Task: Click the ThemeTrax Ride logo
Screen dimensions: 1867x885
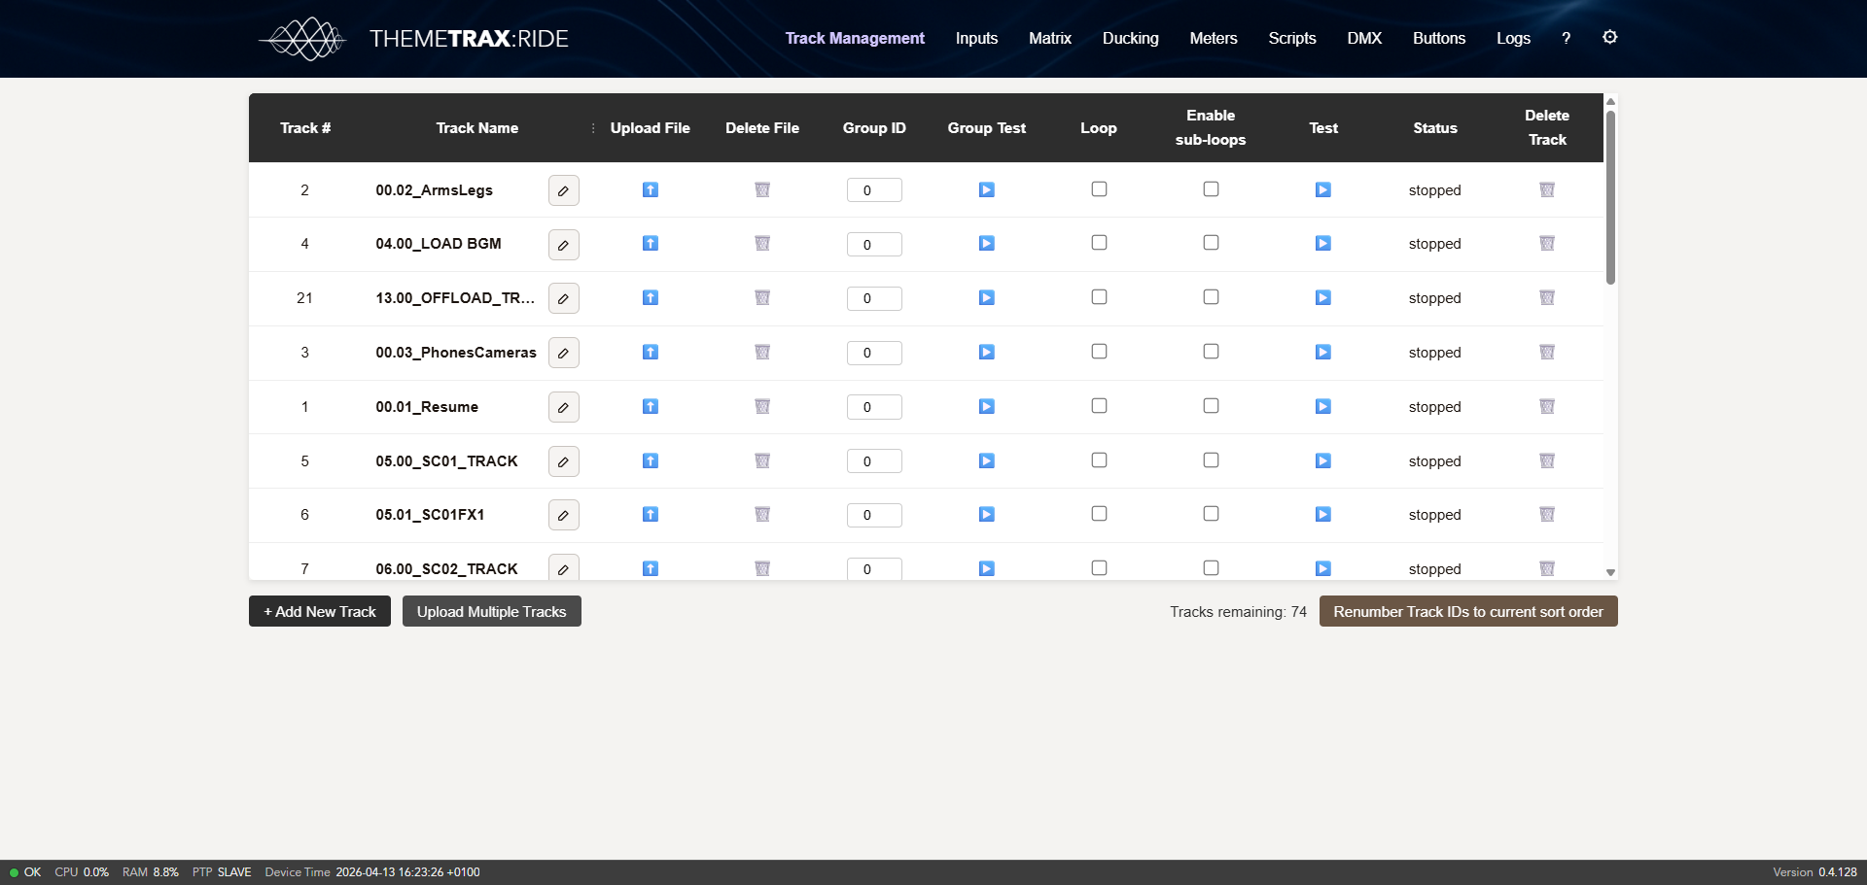Action: [x=414, y=39]
